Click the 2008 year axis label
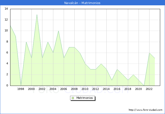The width and height of the screenshot is (165, 114). point(74,89)
